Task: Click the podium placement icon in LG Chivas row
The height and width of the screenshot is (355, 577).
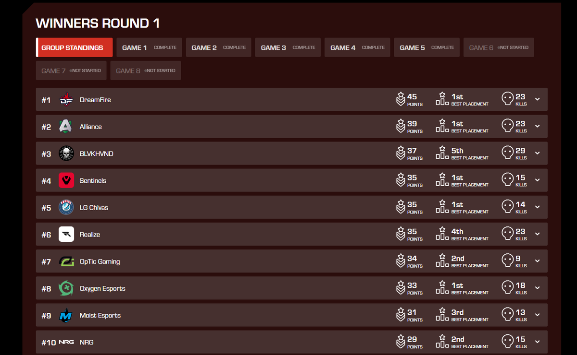Action: pos(442,207)
